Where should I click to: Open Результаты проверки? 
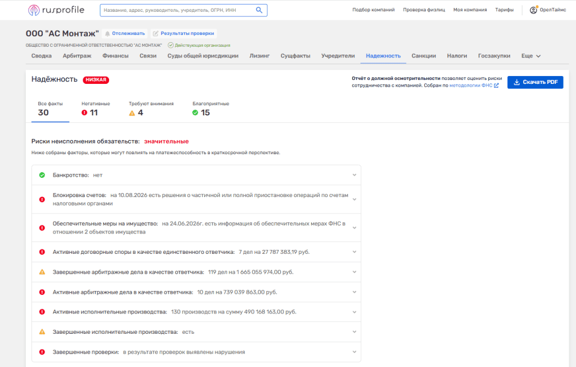(x=183, y=33)
